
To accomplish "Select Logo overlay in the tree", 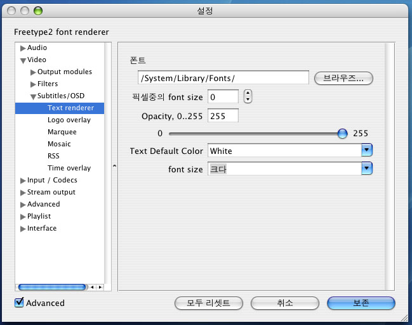I will click(69, 120).
